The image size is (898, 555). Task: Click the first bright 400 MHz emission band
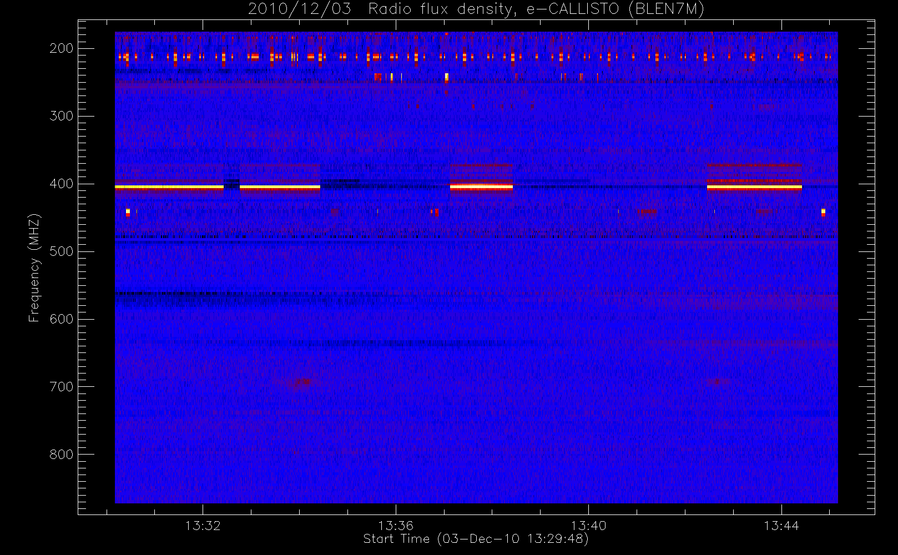[169, 188]
